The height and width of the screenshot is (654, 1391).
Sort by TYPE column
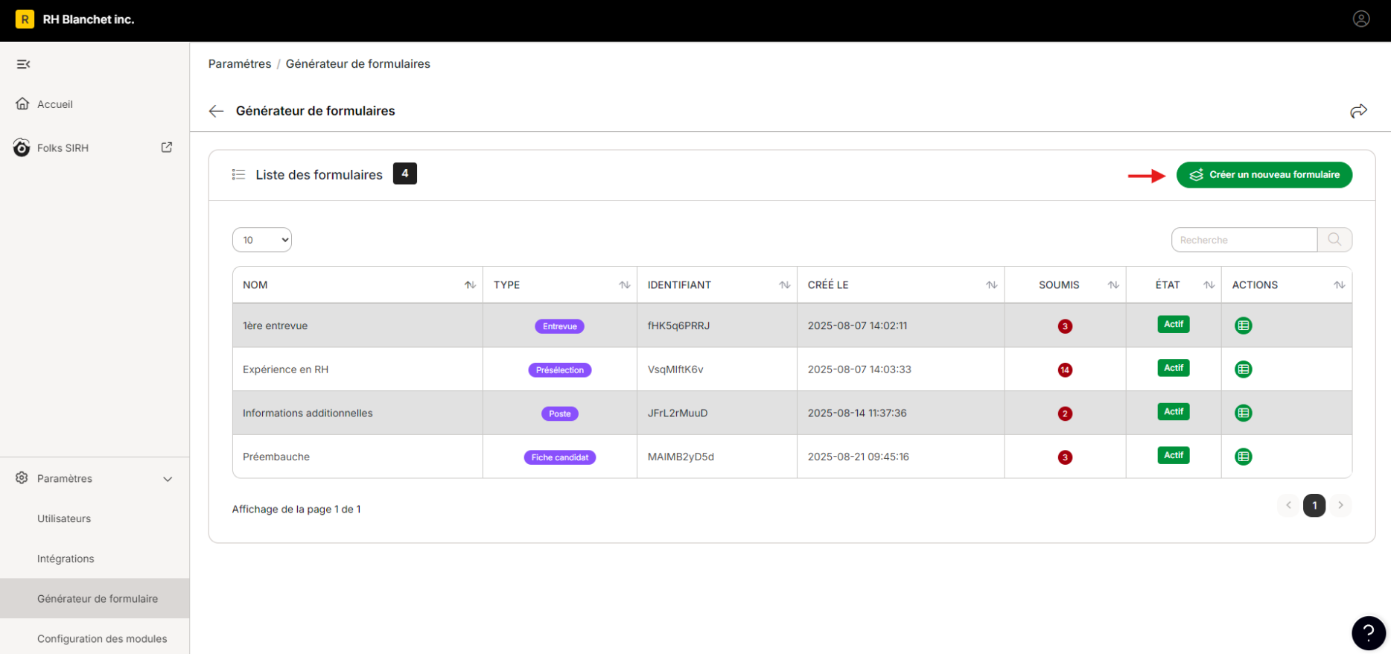624,285
